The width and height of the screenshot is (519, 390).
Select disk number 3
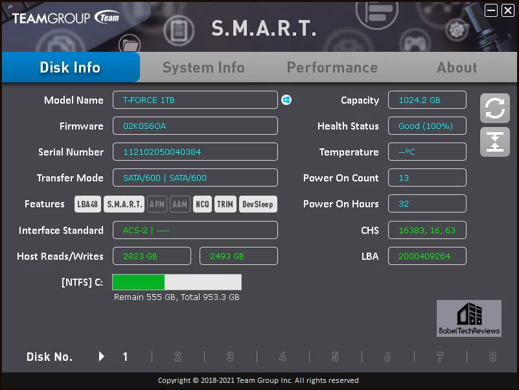230,356
